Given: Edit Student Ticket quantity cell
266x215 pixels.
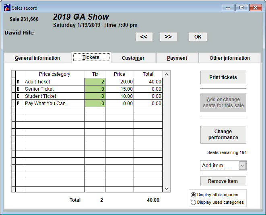Looking at the screenshot, I should pyautogui.click(x=95, y=96).
